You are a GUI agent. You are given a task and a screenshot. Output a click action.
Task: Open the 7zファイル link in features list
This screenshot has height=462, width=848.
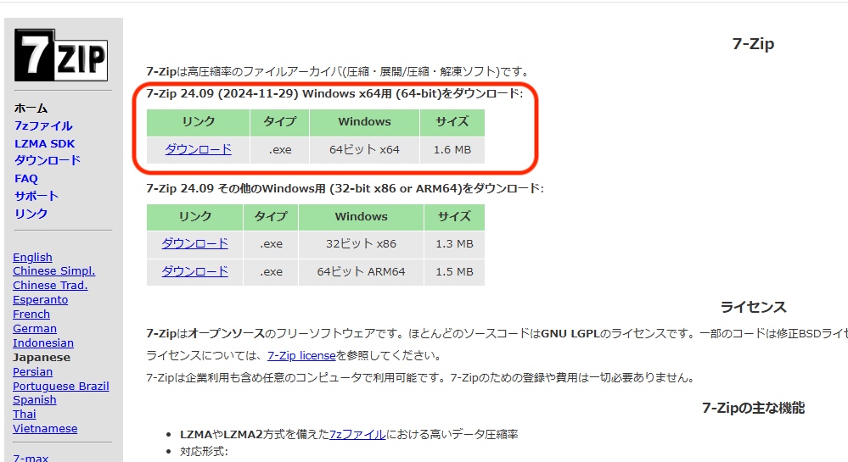click(357, 434)
